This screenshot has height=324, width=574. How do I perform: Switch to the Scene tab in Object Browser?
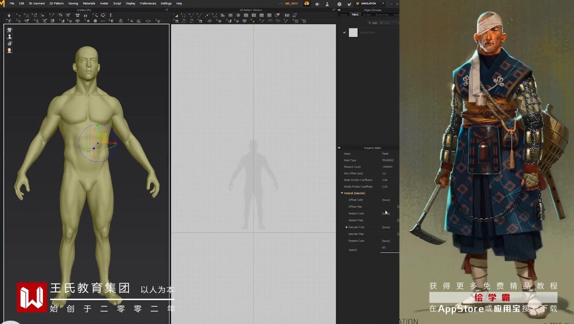pos(344,15)
